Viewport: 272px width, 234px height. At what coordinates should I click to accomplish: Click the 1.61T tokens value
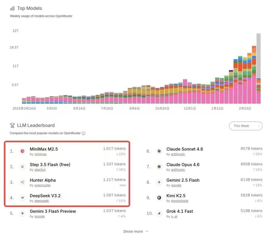pos(114,148)
